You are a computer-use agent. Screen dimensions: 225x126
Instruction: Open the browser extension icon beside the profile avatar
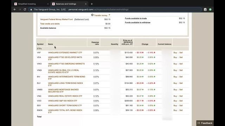pyautogui.click(x=205, y=9)
